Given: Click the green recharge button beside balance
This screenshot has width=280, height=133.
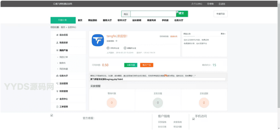Looking at the screenshot, I should pos(131,65).
